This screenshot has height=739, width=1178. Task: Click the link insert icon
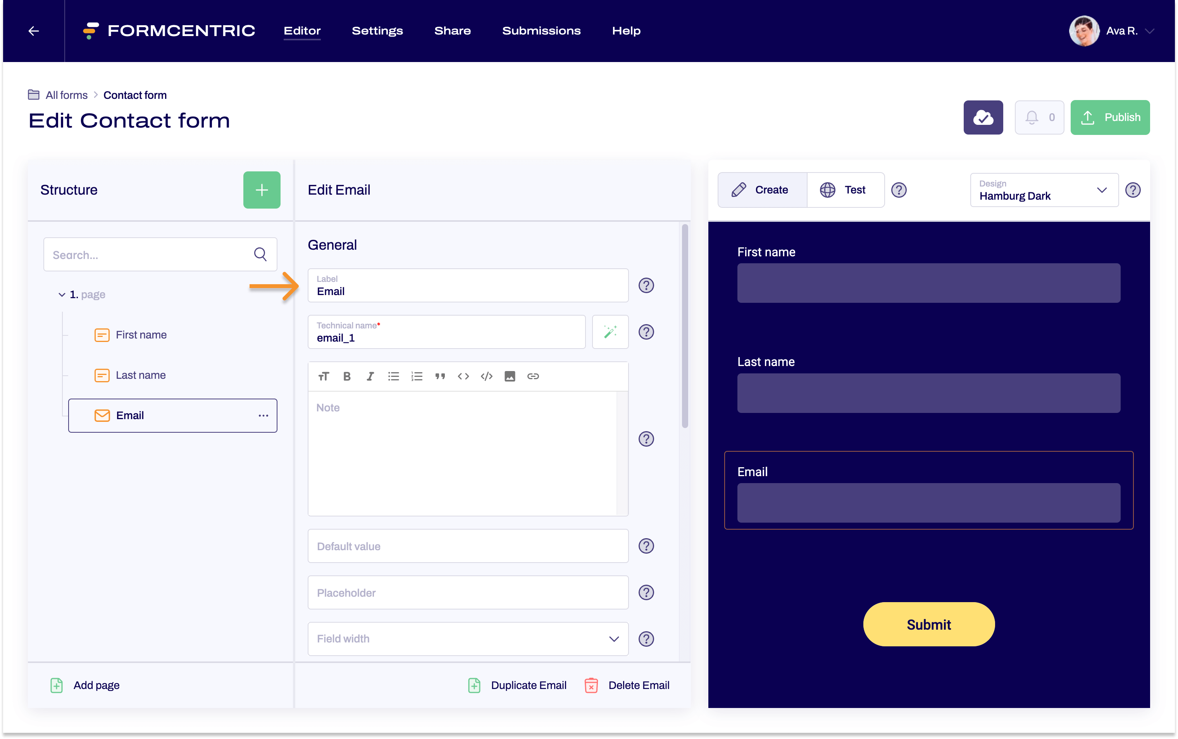point(533,375)
